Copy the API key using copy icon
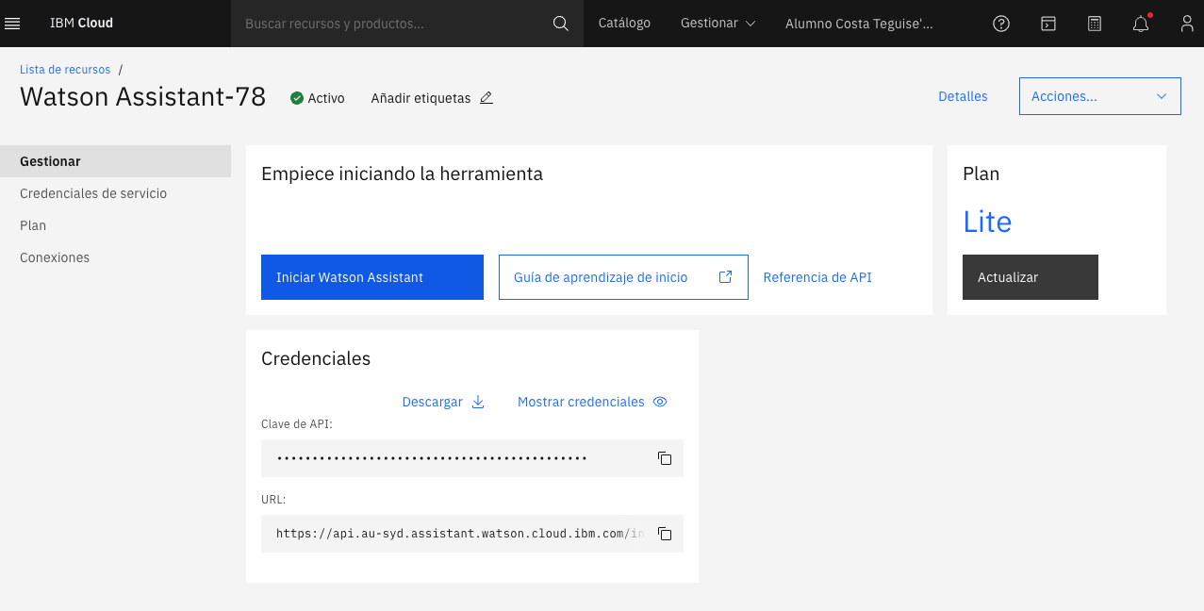 [x=665, y=458]
